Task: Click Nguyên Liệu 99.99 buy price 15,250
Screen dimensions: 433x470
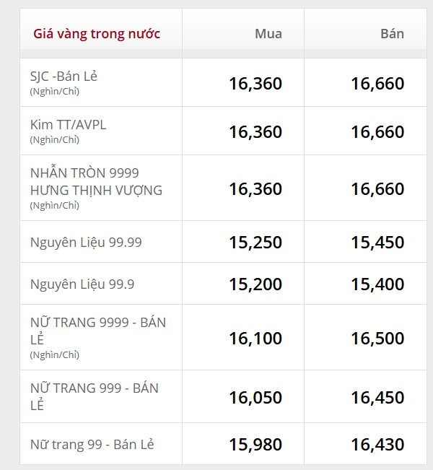Action: pos(255,242)
